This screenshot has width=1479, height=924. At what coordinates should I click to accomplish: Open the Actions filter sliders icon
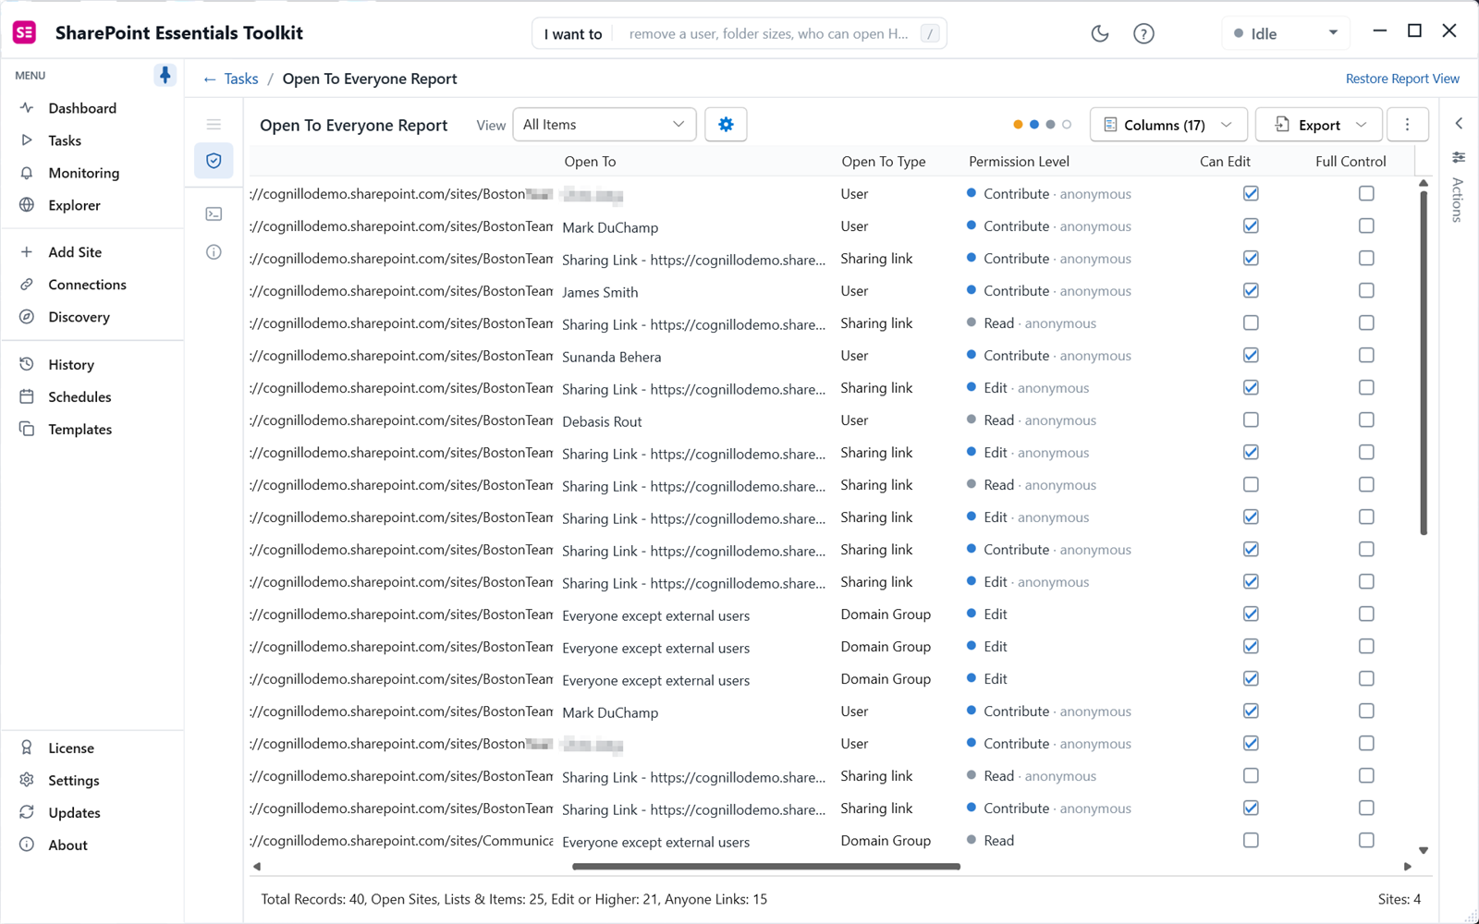[1459, 157]
